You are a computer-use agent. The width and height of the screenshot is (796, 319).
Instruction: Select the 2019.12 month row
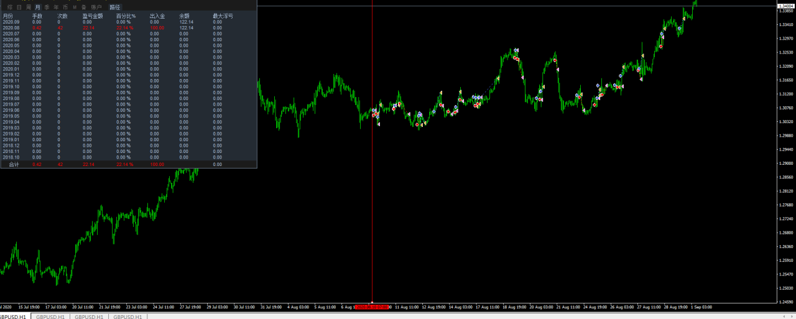point(128,75)
